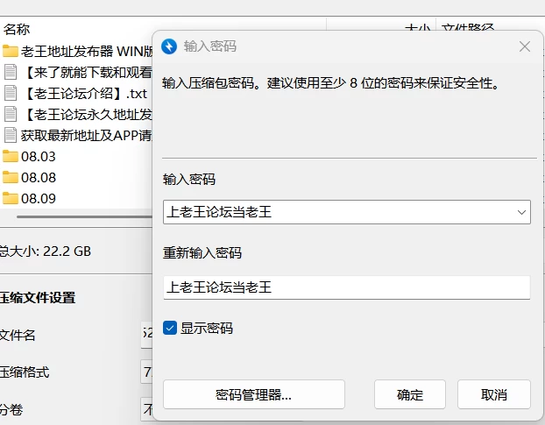The width and height of the screenshot is (545, 425).
Task: Click the 文件路径 column header
Action: 468,28
